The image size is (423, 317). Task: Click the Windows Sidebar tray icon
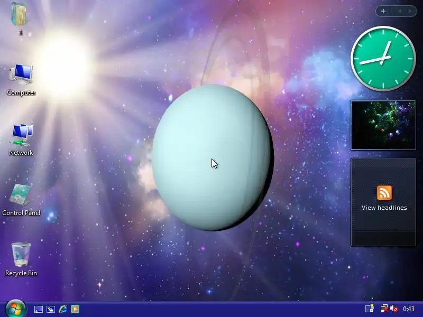pos(370,309)
